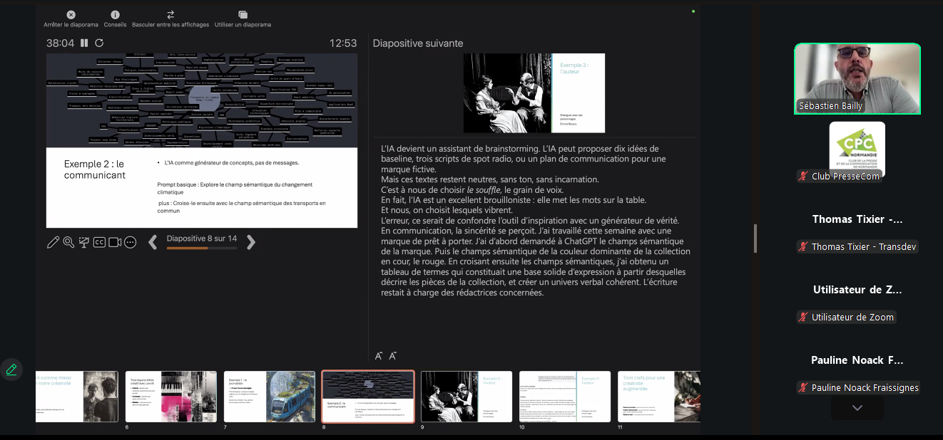Screen dimensions: 943x440
Task: Increase the notes font size
Action: [379, 356]
